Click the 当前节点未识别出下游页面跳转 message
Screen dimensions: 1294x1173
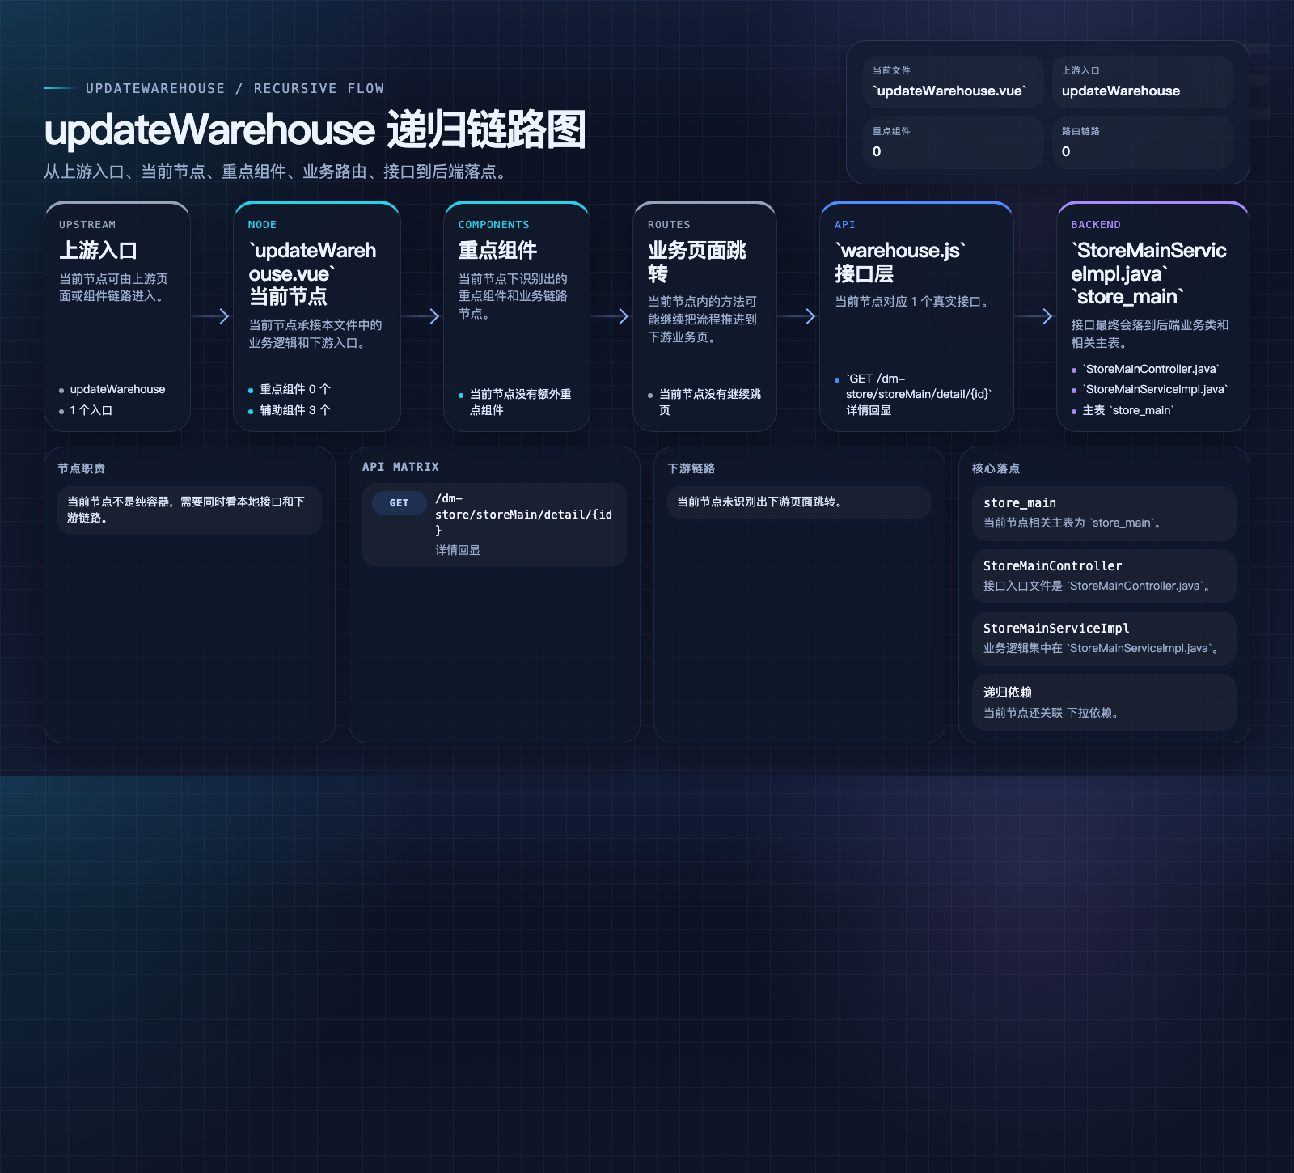point(799,502)
